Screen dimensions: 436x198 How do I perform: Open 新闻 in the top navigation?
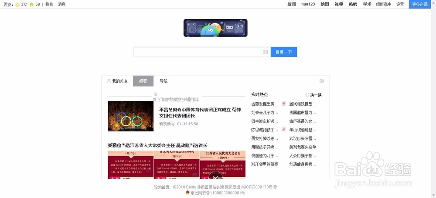pos(292,4)
